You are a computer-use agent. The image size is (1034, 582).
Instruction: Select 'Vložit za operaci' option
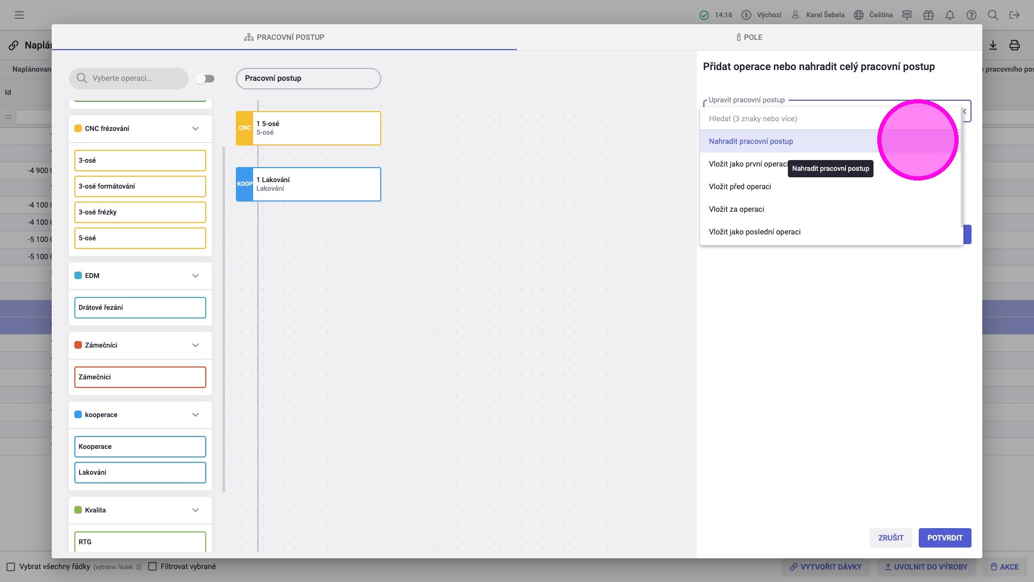pos(736,209)
